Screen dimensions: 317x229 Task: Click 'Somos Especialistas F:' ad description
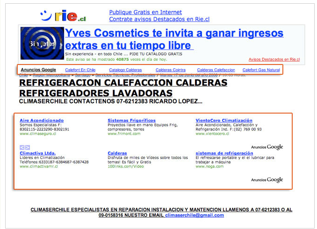coord(44,127)
